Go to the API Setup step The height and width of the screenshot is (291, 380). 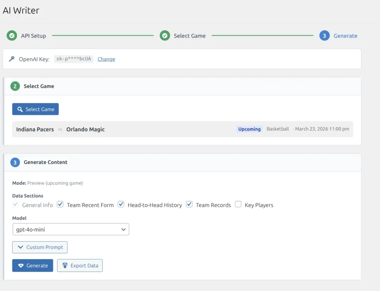(33, 36)
